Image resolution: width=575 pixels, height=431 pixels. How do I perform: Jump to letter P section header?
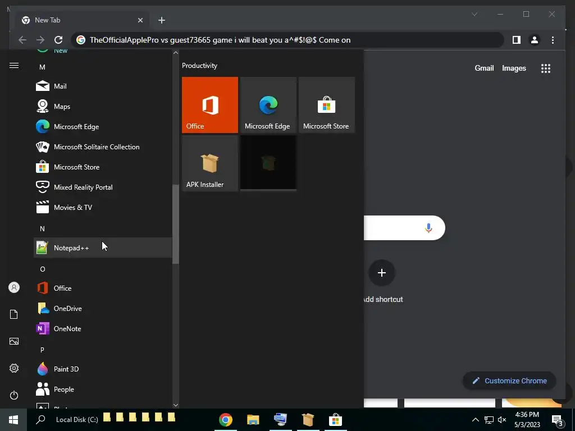click(x=42, y=350)
